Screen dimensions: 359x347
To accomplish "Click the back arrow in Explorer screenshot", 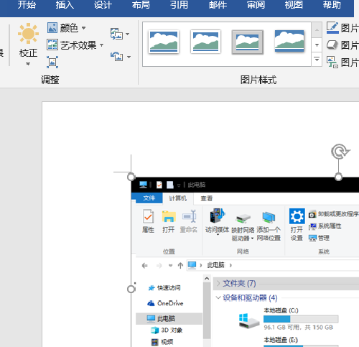I will click(144, 265).
